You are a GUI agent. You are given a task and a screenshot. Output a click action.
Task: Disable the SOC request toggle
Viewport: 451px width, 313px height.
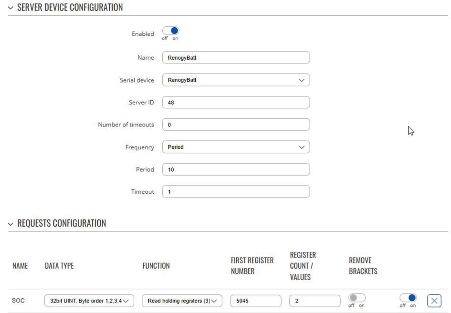coord(408,297)
